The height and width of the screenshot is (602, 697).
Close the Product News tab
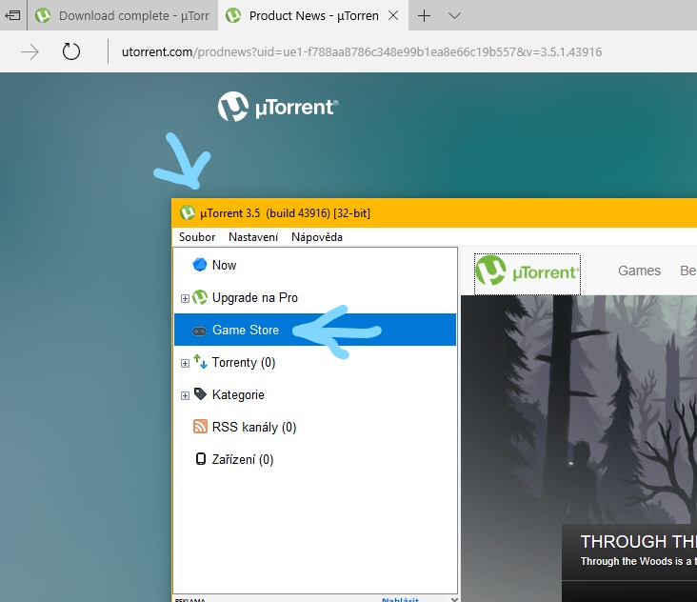pos(393,16)
